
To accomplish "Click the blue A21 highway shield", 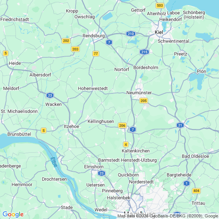I will pyautogui.click(x=180, y=125).
